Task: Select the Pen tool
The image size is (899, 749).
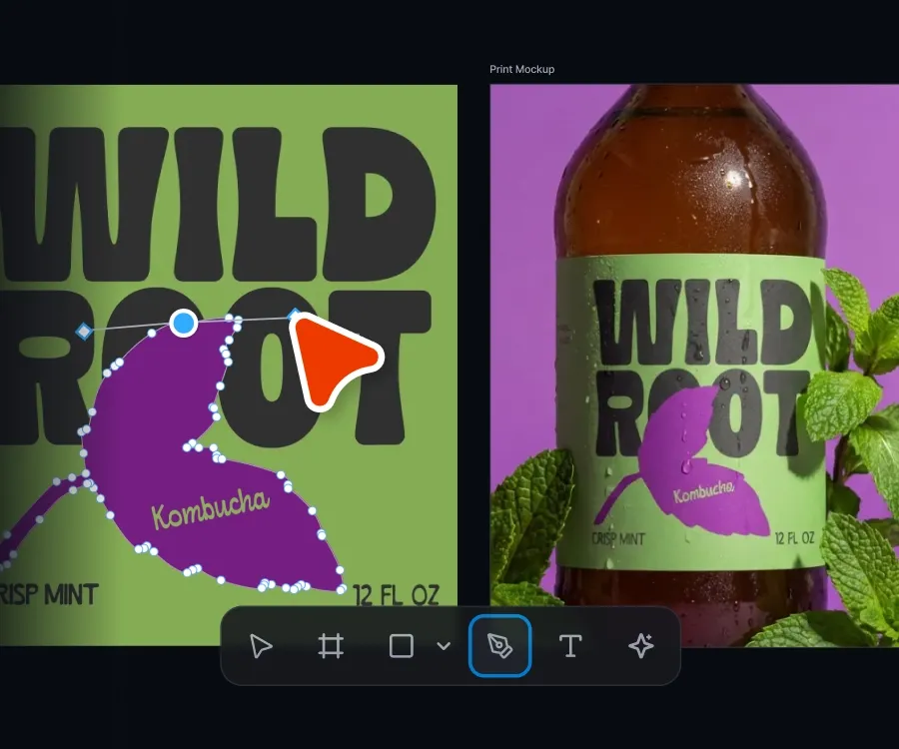Action: [x=500, y=646]
